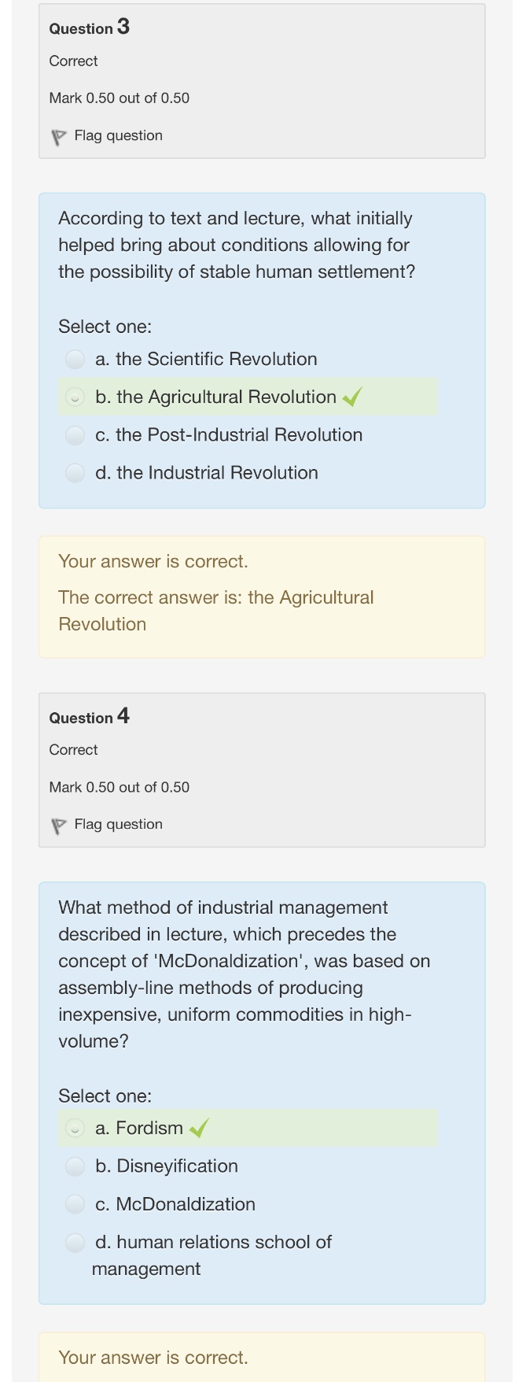This screenshot has width=526, height=1382.
Task: Click the flag icon for Question 4
Action: [58, 826]
